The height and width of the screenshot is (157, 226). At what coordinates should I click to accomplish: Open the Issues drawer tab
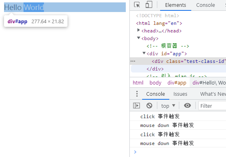pos(180,94)
